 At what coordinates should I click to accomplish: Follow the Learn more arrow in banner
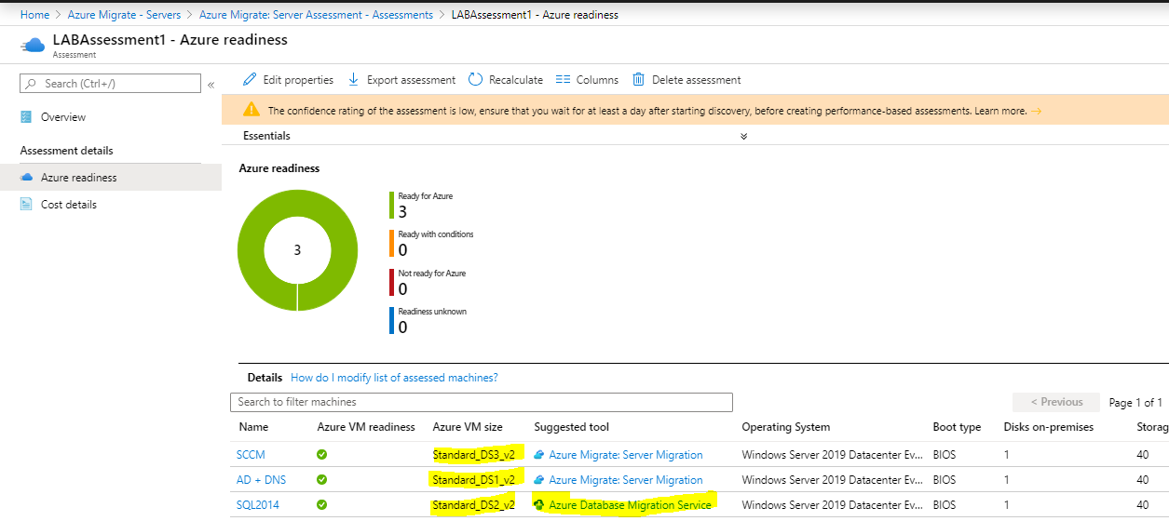click(1036, 111)
